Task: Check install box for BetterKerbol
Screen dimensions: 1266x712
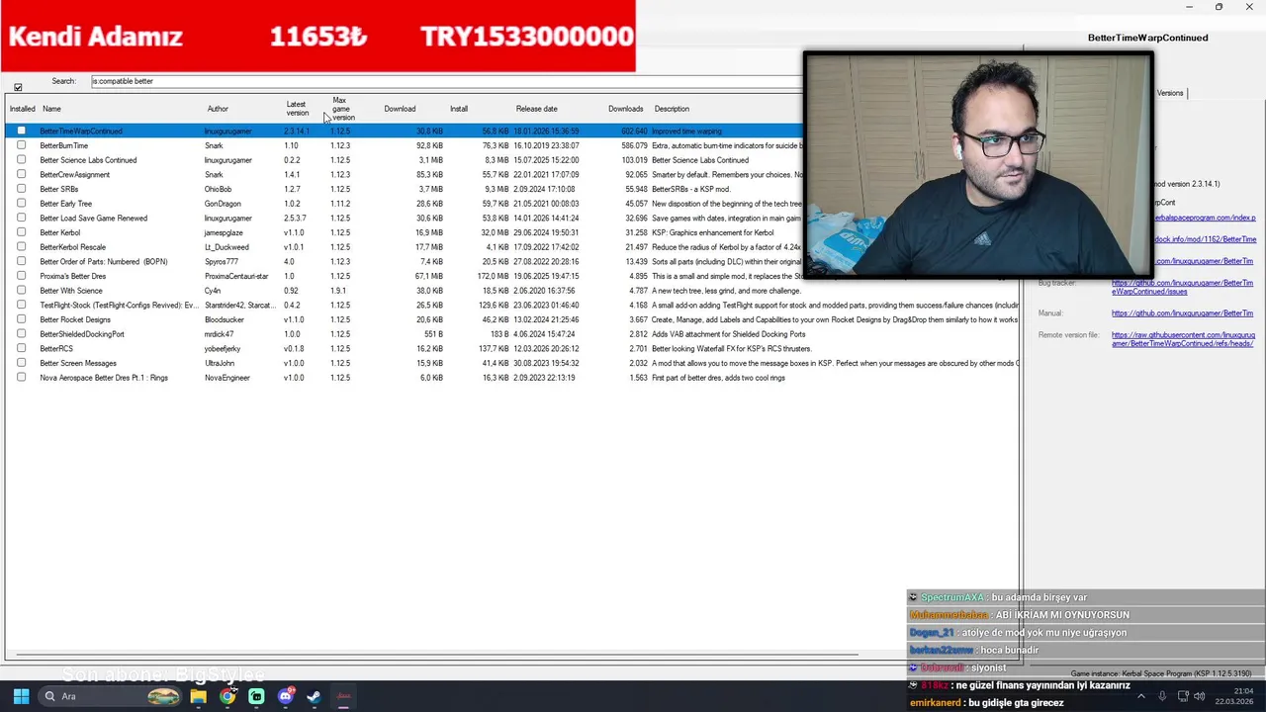Action: click(x=21, y=232)
